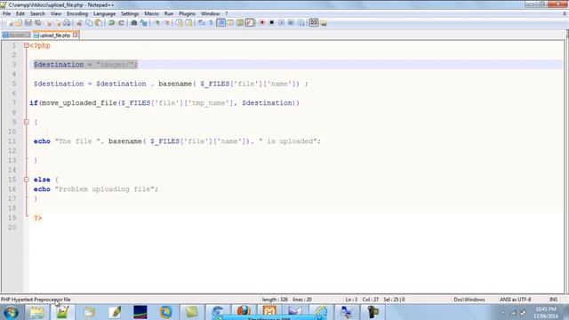Click Run Macro Multiple Times icon

291,23
